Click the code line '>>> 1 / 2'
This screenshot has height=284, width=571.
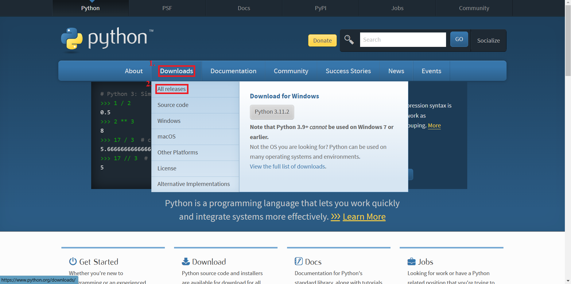tap(116, 103)
